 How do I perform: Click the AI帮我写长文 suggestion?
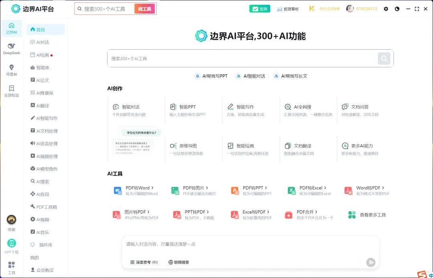[290, 76]
